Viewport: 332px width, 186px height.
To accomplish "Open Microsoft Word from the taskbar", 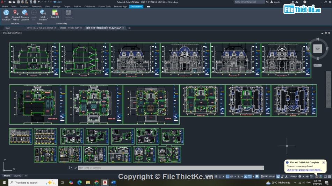I will pyautogui.click(x=113, y=183).
